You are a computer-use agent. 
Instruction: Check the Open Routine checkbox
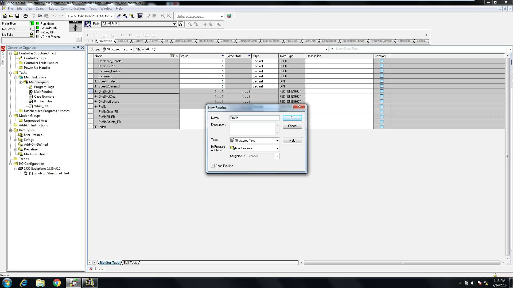(213, 166)
